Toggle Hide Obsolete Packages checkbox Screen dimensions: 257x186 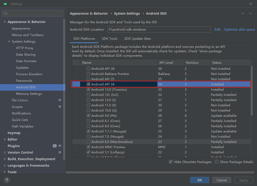pos(171,162)
